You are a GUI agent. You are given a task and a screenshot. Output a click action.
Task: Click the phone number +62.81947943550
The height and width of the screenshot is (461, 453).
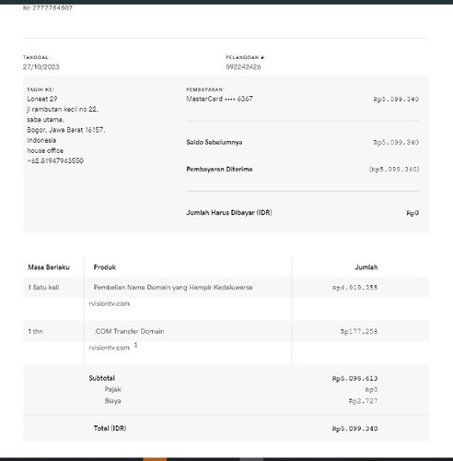point(55,160)
